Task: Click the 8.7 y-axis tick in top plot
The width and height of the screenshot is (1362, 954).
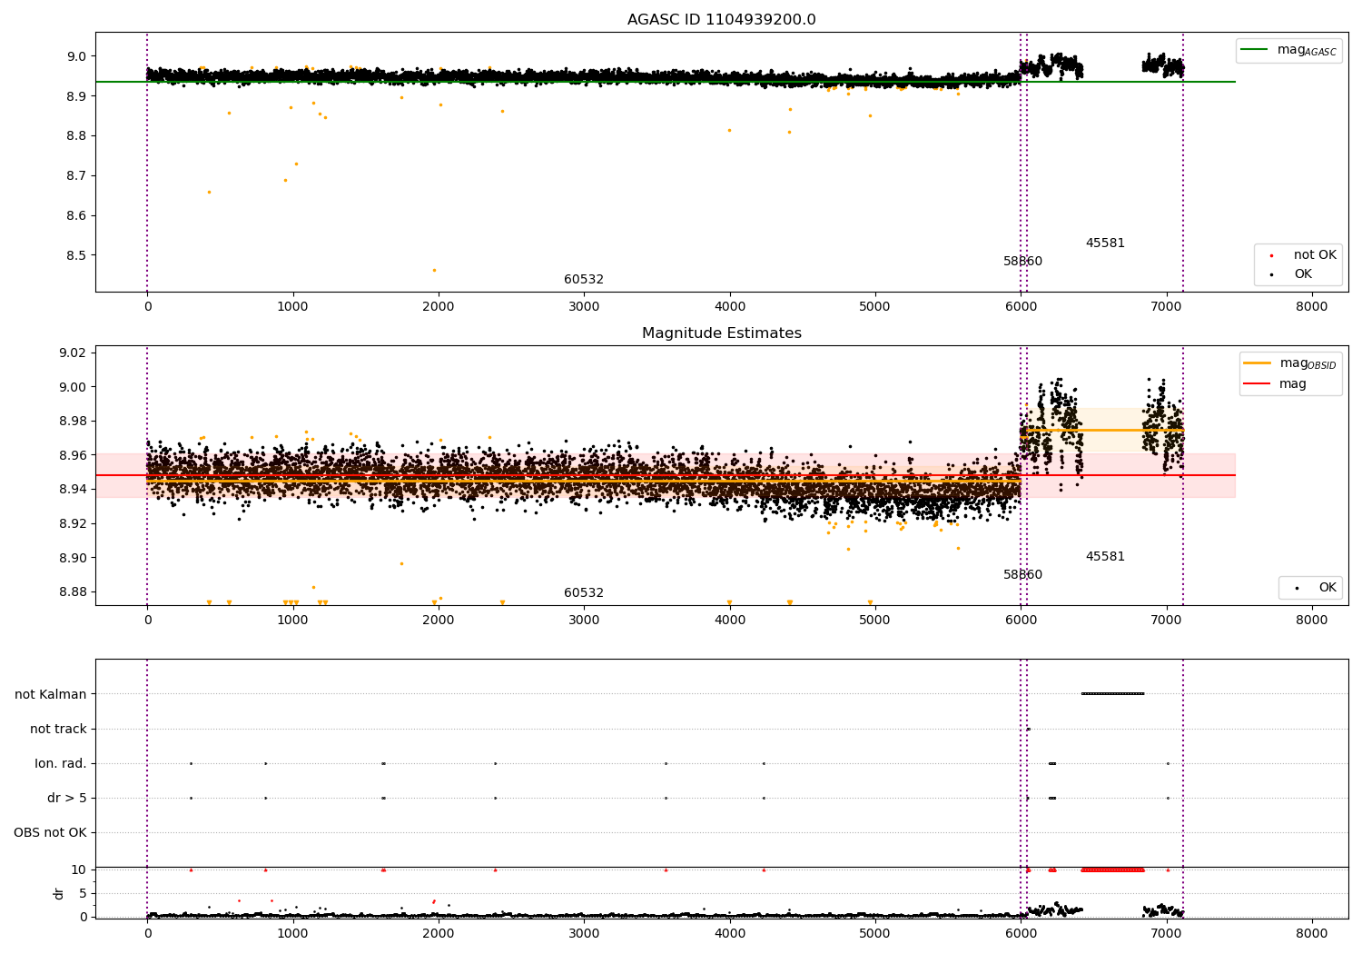Action: [x=76, y=176]
